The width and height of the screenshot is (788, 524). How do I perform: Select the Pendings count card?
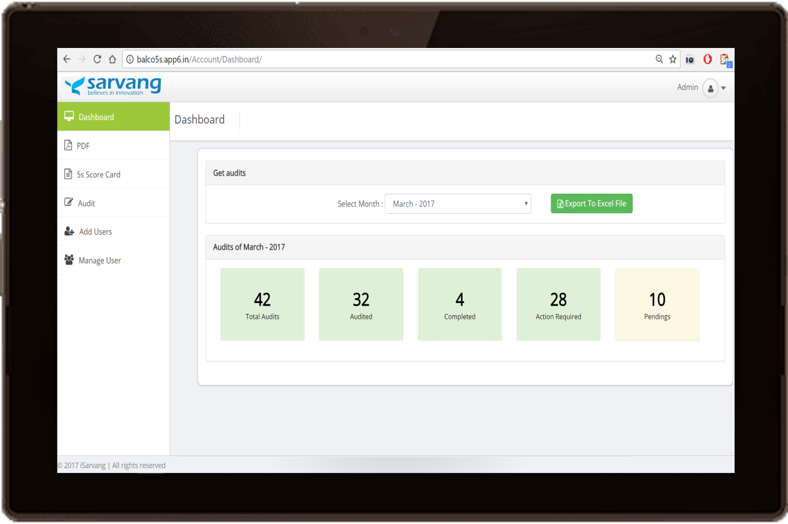coord(657,304)
